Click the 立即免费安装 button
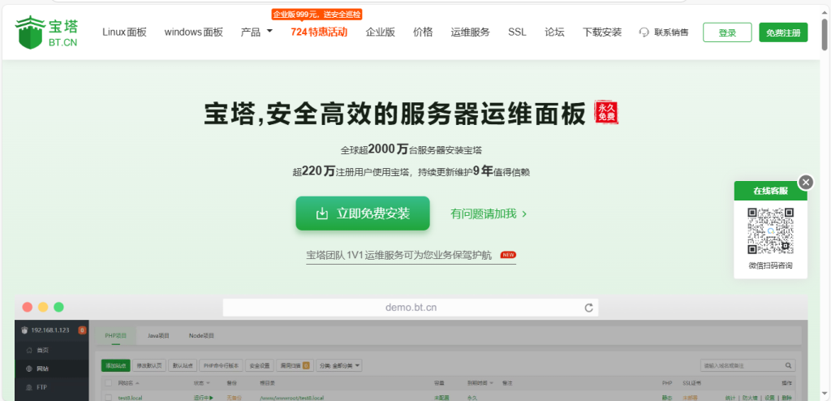 click(363, 213)
